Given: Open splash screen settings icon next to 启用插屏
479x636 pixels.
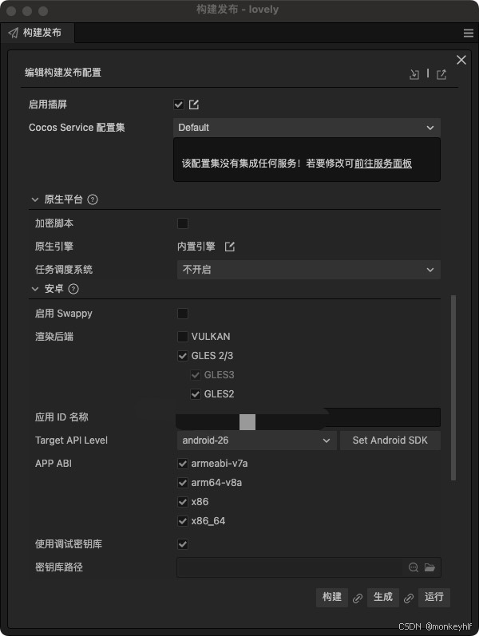Looking at the screenshot, I should tap(194, 105).
